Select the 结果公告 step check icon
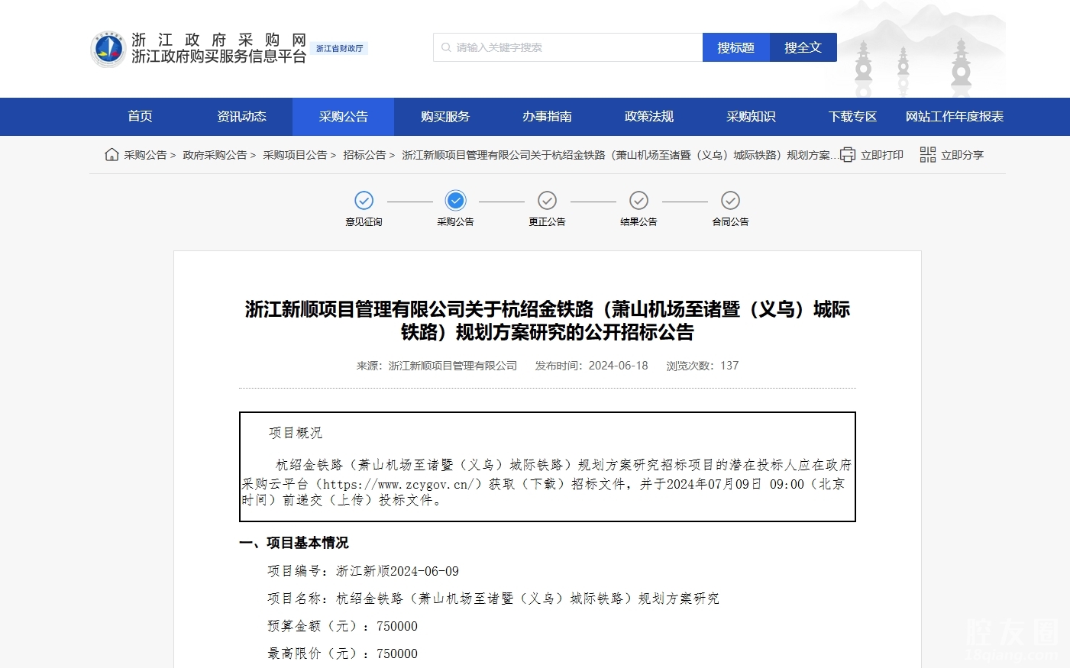This screenshot has height=668, width=1070. [x=638, y=201]
